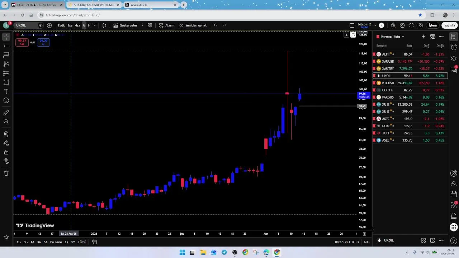Click the trash icon to remove drawings
The image size is (459, 258).
[6, 173]
